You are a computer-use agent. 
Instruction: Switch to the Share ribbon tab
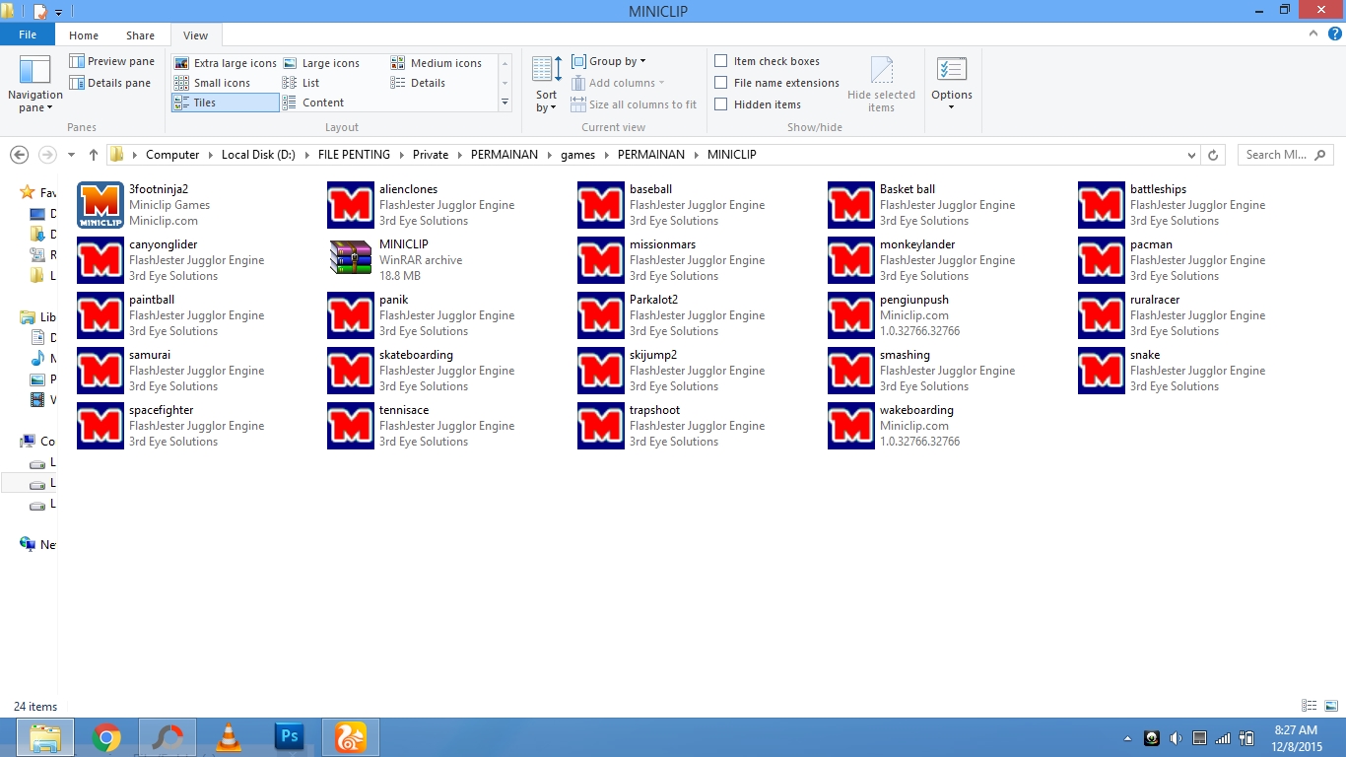140,34
